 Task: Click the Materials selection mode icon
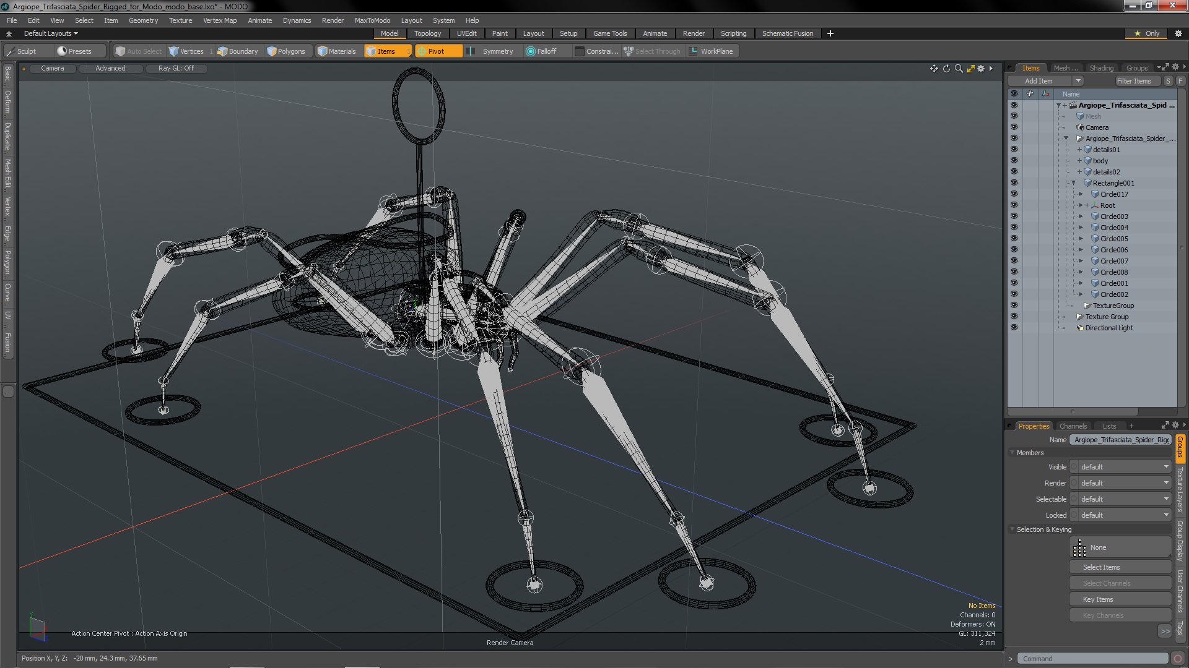pos(323,51)
